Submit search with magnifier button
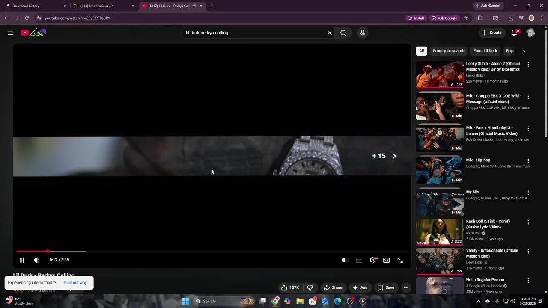The image size is (548, 308). (343, 33)
